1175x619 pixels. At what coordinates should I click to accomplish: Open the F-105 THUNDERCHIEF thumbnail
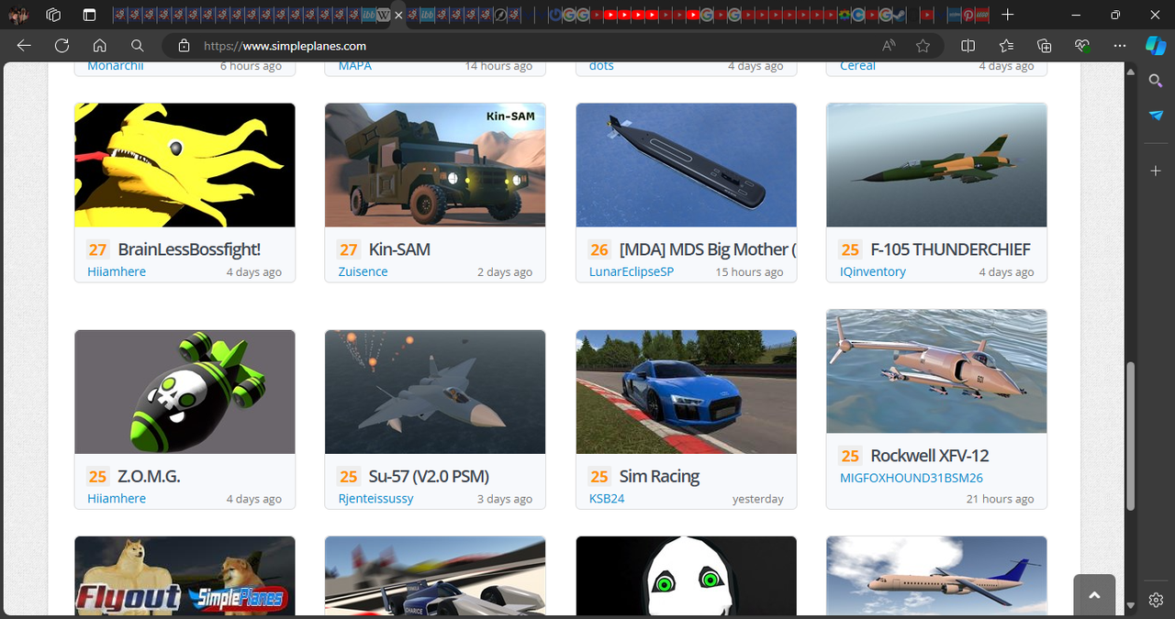pos(936,165)
